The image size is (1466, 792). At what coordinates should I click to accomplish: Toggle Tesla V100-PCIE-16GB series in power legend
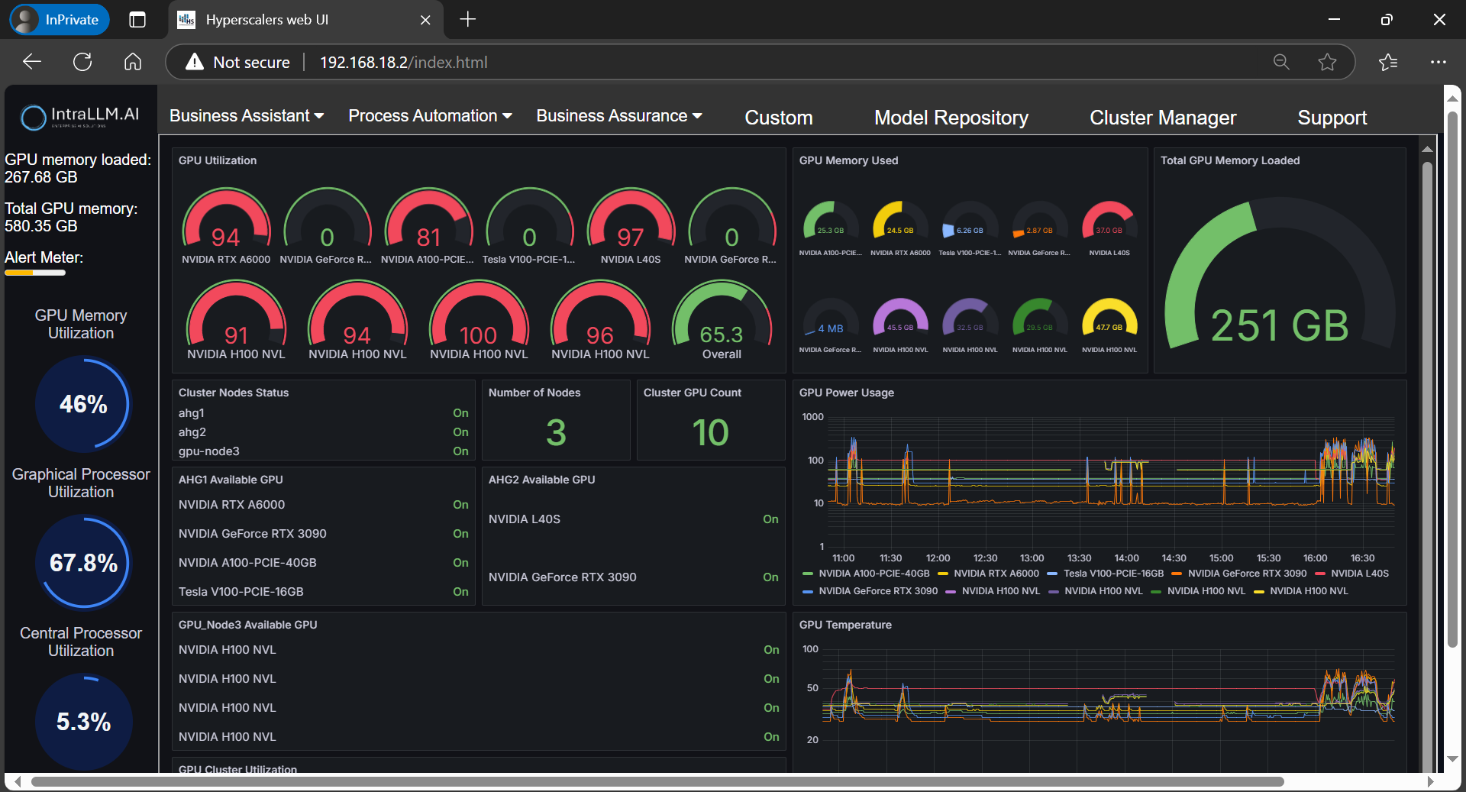tap(1112, 574)
